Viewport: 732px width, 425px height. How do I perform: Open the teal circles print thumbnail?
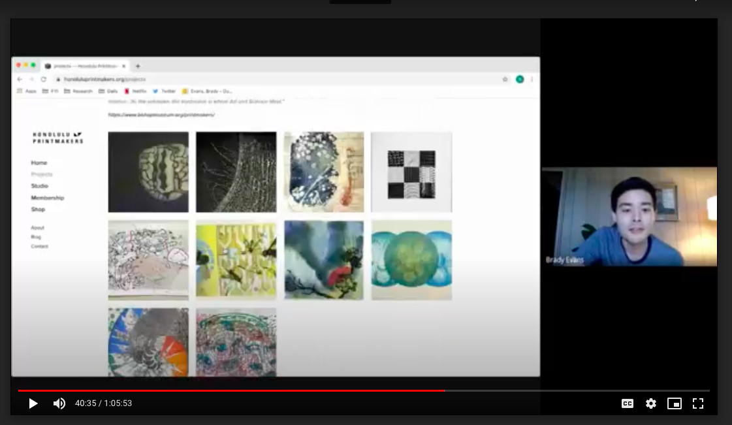point(411,260)
